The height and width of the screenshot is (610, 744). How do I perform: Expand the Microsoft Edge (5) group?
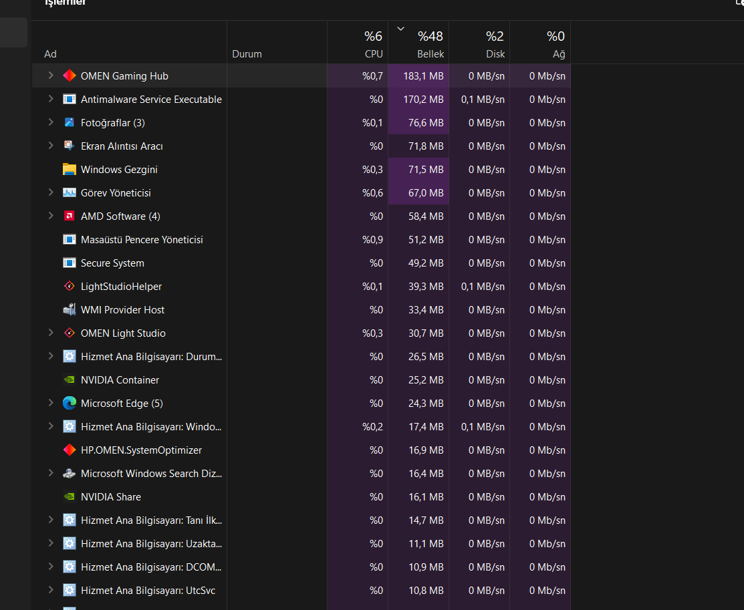pyautogui.click(x=51, y=403)
